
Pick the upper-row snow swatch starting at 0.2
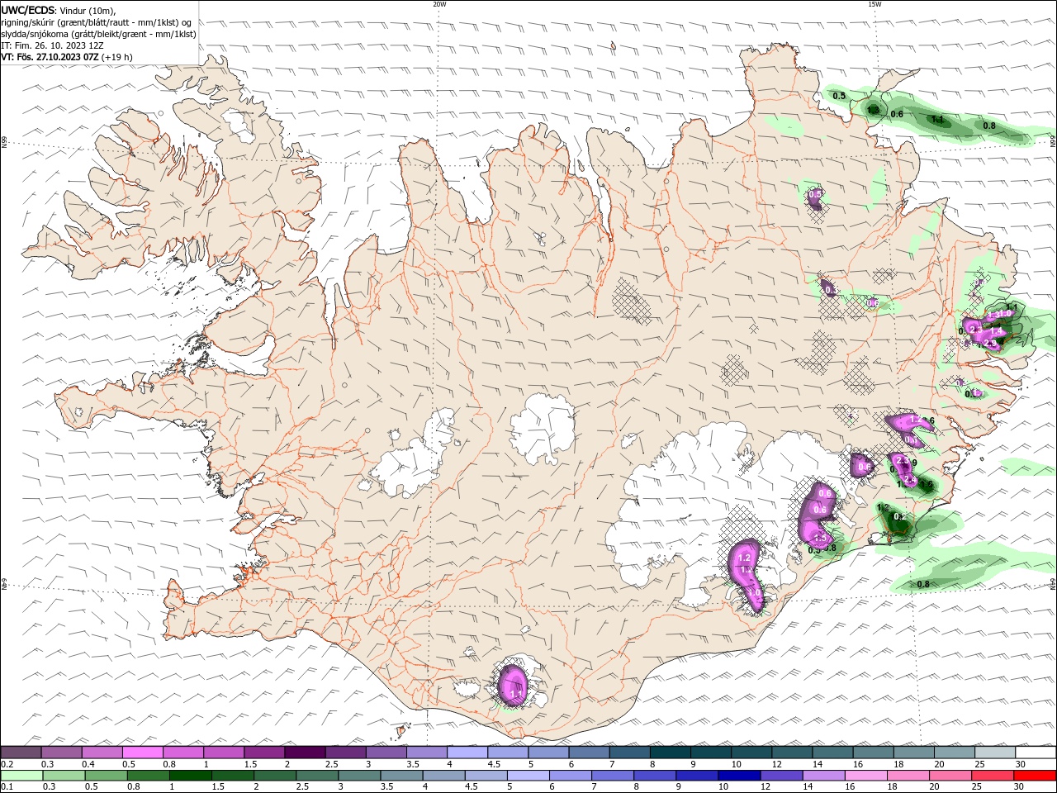21,753
